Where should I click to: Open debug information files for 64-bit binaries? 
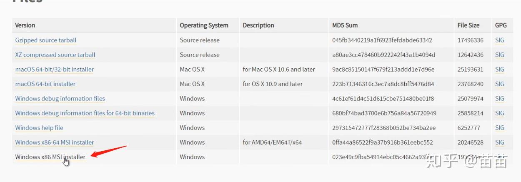(x=85, y=113)
